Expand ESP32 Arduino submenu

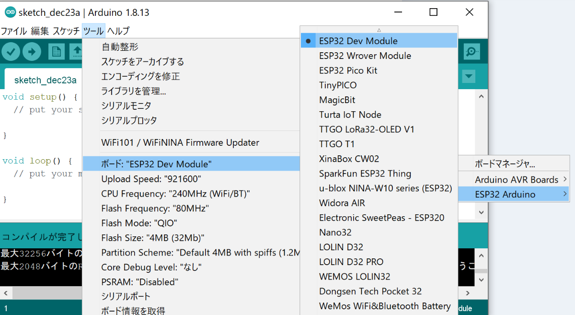[514, 194]
